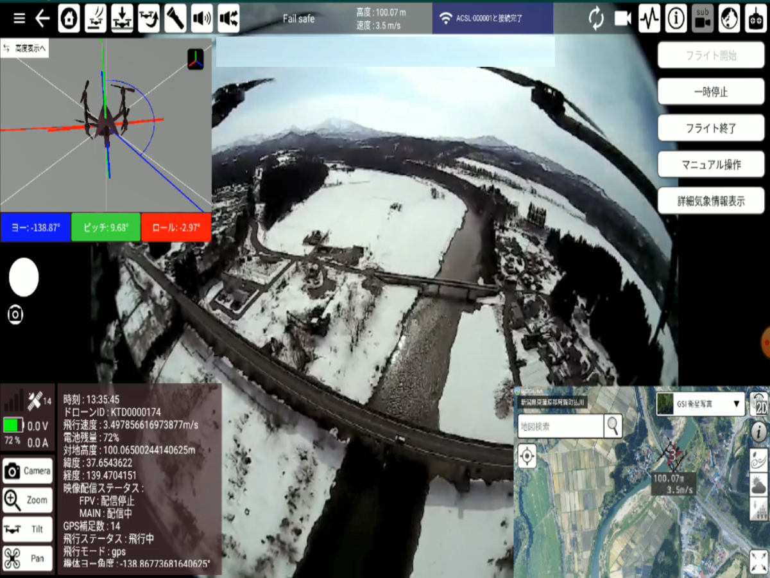The height and width of the screenshot is (578, 770).
Task: Click the 高度 : 100.07 m readout
Action: click(x=381, y=12)
